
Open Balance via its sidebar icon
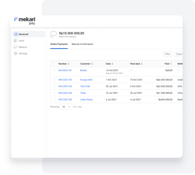15,47
